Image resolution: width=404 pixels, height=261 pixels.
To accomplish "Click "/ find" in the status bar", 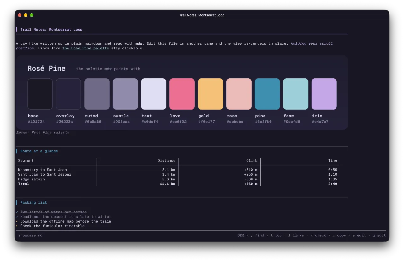I will 258,235.
